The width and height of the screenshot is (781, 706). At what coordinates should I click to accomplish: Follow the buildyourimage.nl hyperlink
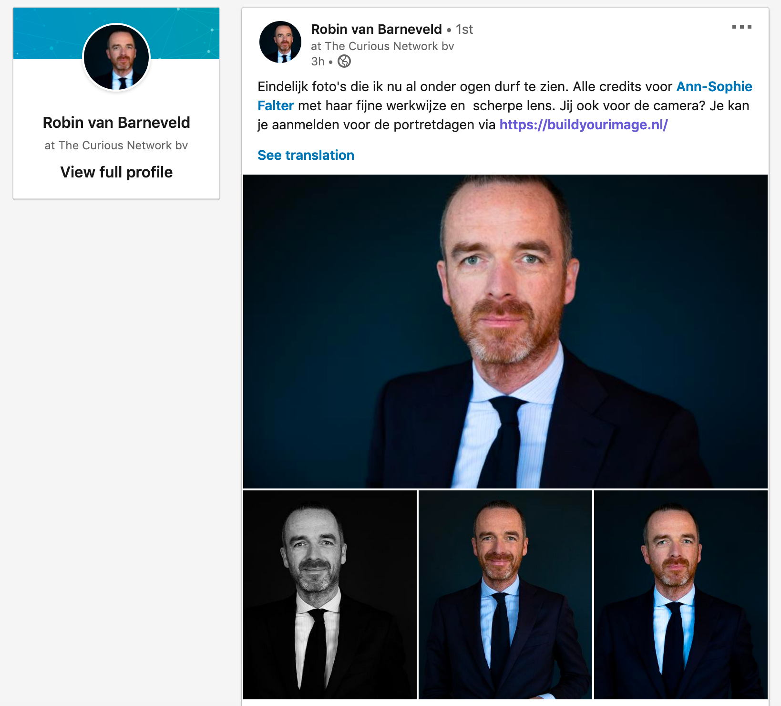click(584, 125)
